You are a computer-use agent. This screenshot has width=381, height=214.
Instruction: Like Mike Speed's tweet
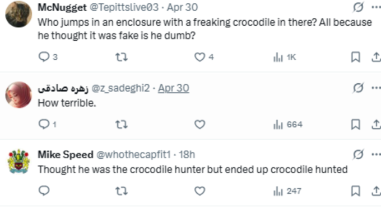[199, 191]
